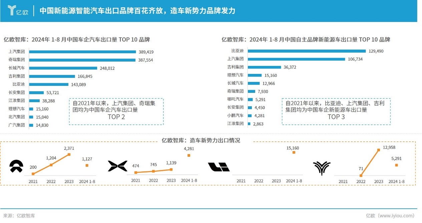
Task: Click the 哪吒汽车 label
Action: coord(236,99)
